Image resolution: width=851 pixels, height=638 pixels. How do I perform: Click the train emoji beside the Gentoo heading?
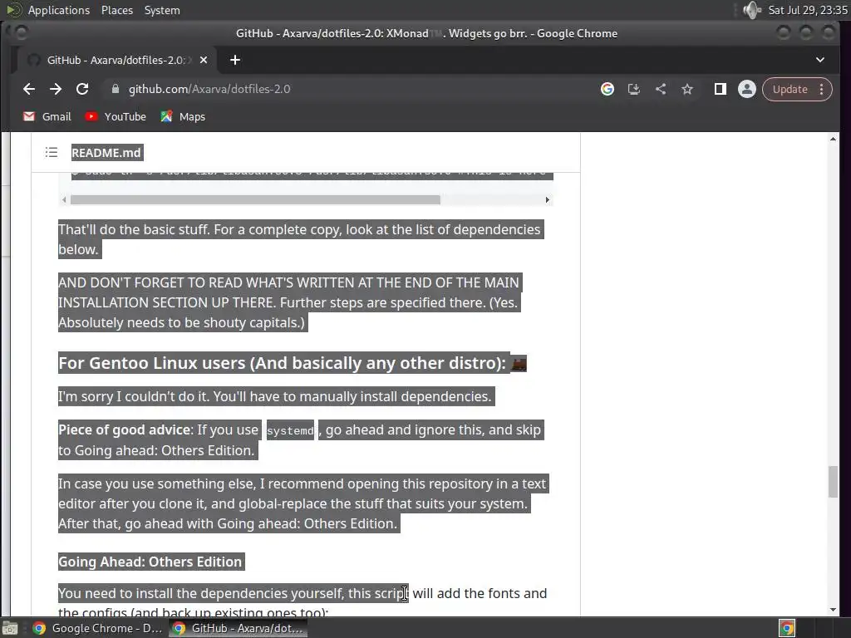tap(519, 364)
